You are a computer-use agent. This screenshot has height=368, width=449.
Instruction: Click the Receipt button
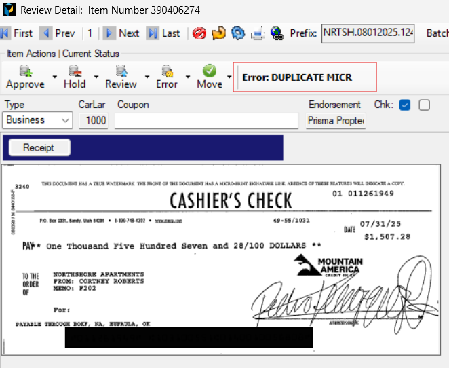pos(37,147)
